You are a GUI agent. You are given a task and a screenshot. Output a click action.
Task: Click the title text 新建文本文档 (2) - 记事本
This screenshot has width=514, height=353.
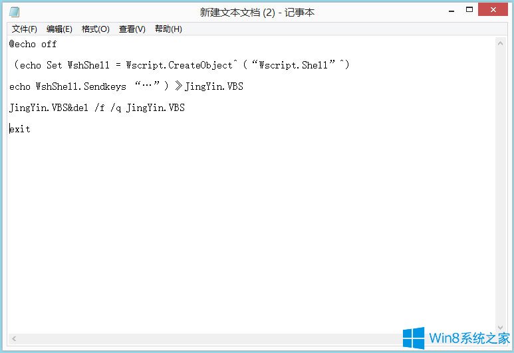(x=257, y=13)
